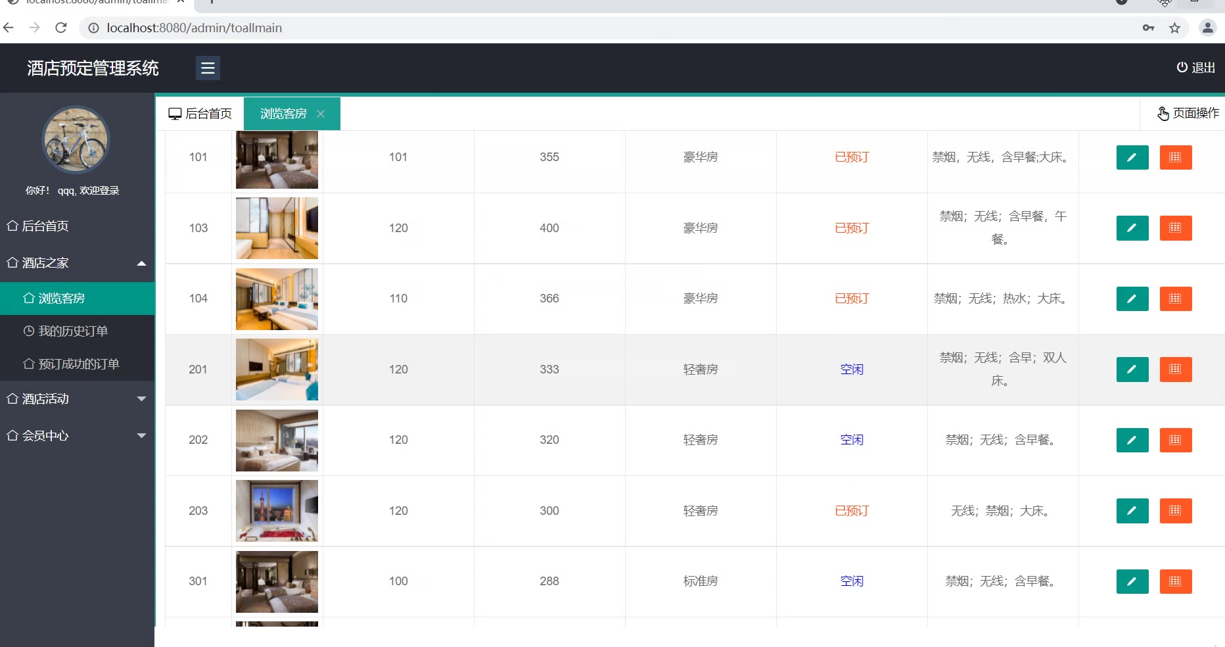The height and width of the screenshot is (647, 1225).
Task: Click the orange calendar icon for room 301
Action: (1175, 581)
